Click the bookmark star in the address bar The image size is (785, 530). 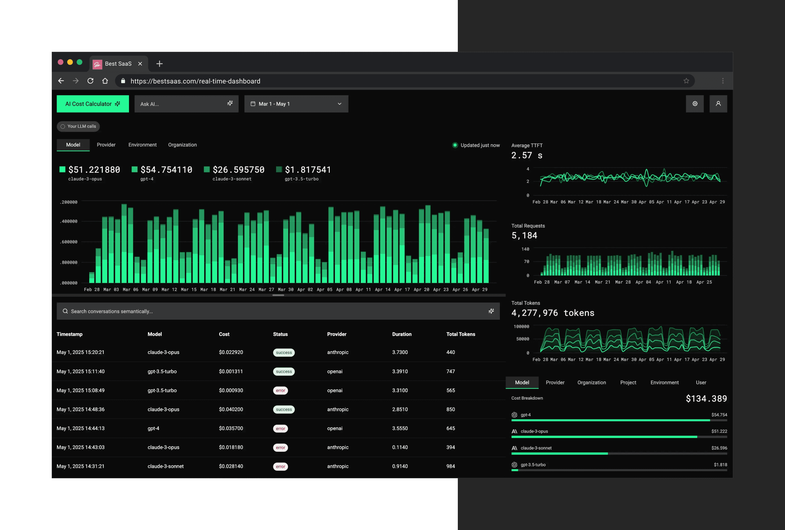point(686,81)
